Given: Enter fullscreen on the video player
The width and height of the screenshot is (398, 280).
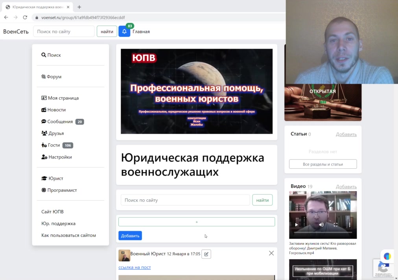Looking at the screenshot, I should coord(335,225).
